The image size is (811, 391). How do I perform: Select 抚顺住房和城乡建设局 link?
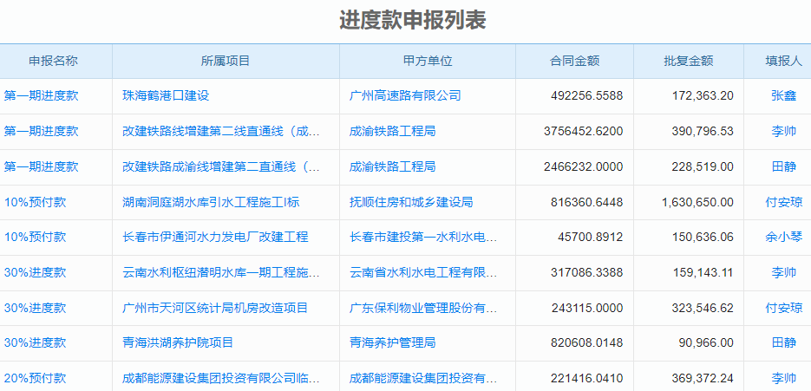pos(411,202)
